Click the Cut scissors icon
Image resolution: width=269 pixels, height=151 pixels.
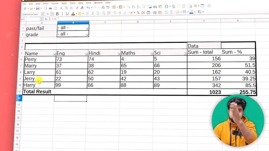tap(61, 8)
